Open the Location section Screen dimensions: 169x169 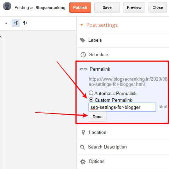[x=123, y=133]
